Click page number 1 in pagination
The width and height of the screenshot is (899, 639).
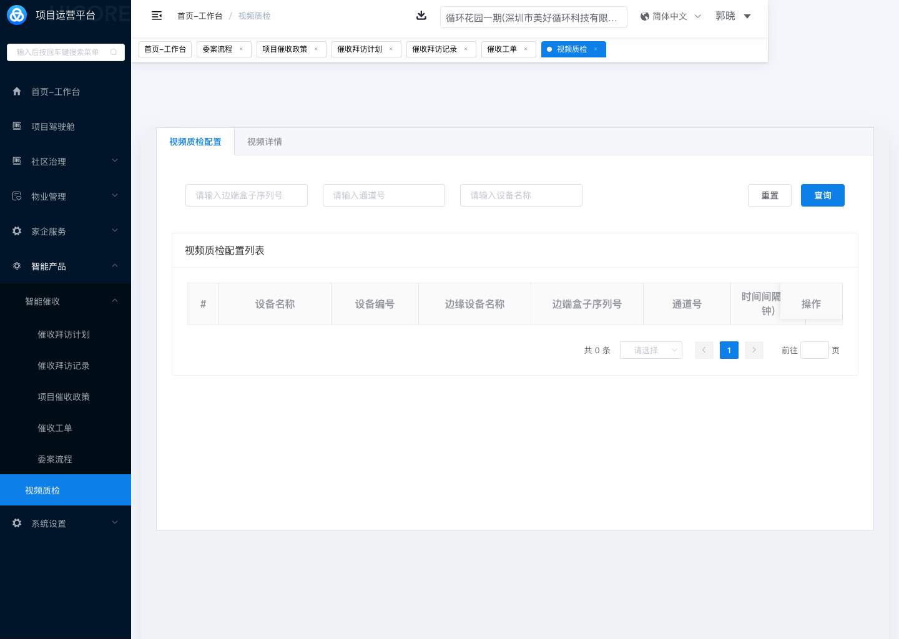tap(729, 350)
